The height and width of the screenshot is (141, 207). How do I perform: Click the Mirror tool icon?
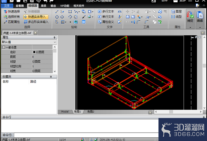click(138, 12)
